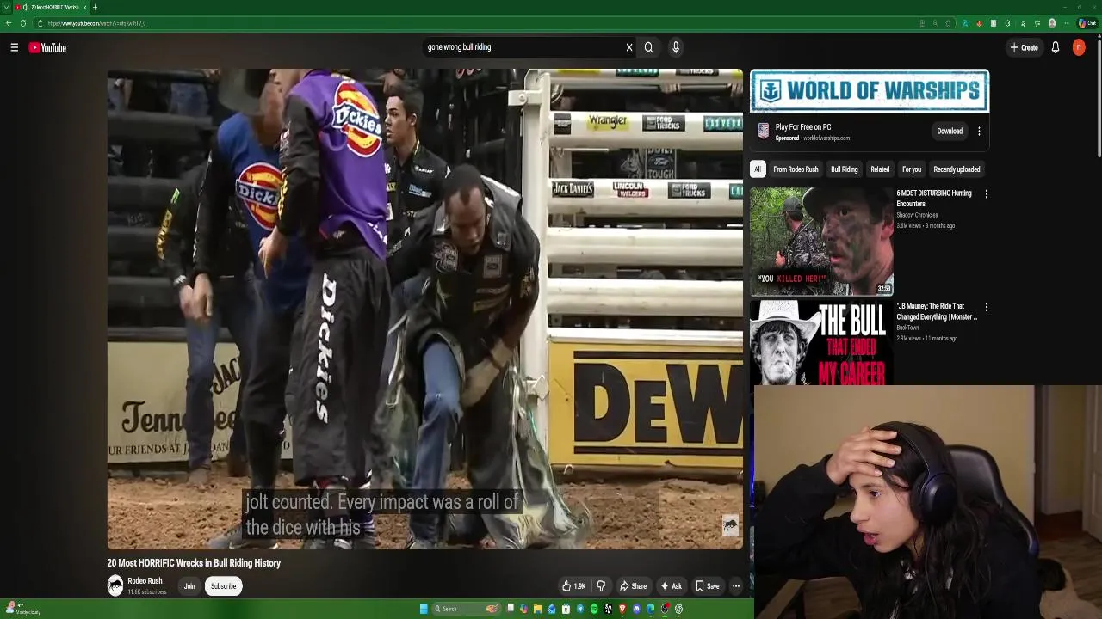Open Microsoft Store from taskbar

click(566, 609)
